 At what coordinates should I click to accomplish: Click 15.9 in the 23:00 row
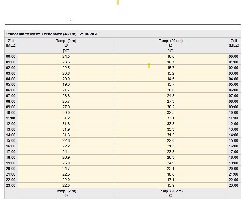click(171, 185)
